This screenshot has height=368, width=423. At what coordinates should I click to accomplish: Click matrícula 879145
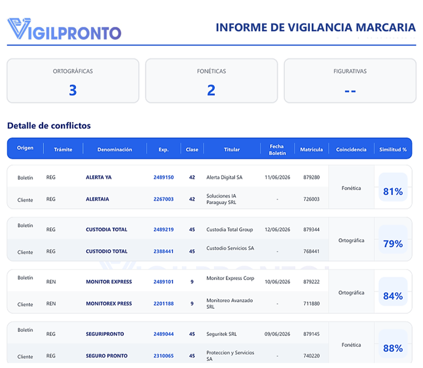coord(311,334)
